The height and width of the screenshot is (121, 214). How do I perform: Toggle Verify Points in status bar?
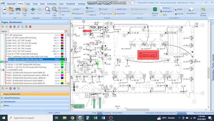tap(117, 113)
